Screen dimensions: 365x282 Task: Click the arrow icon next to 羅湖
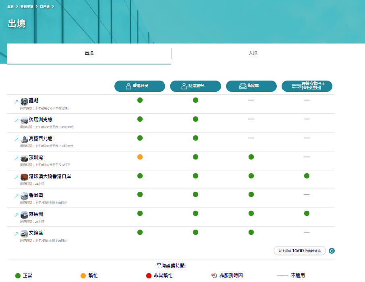coord(17,102)
